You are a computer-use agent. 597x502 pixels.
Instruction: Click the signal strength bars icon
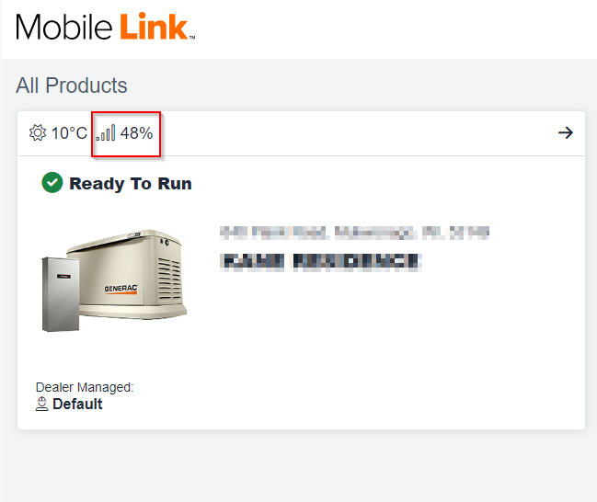pos(107,133)
